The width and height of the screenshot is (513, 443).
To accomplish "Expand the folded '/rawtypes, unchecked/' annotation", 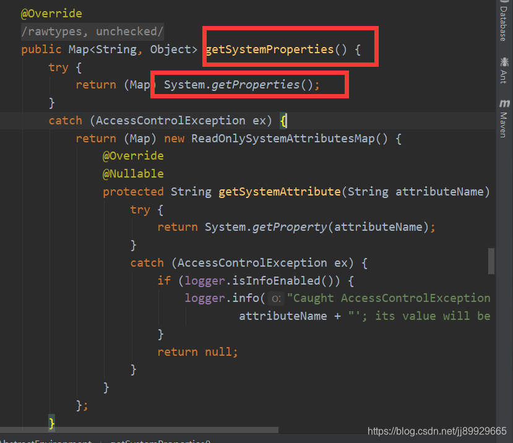I will pyautogui.click(x=92, y=32).
